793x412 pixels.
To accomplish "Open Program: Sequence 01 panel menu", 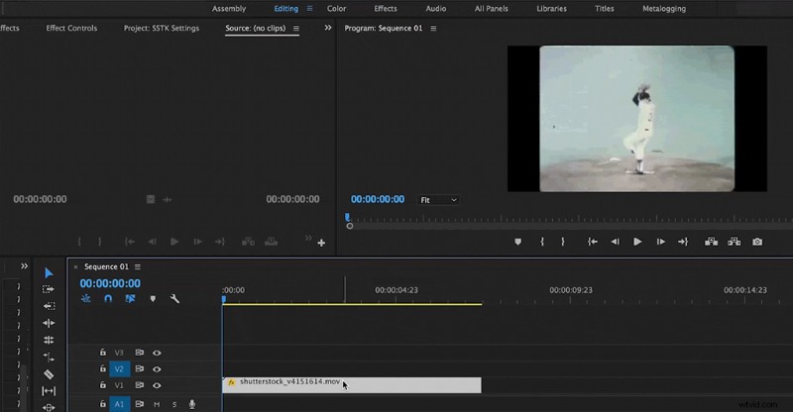I will pyautogui.click(x=433, y=29).
